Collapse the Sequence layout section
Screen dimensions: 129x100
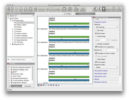94,22
